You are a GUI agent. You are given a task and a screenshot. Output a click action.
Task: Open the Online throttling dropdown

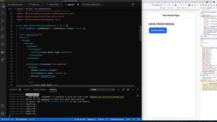[183, 8]
